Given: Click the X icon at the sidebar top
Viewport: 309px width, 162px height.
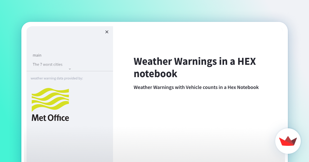Looking at the screenshot, I should [107, 32].
